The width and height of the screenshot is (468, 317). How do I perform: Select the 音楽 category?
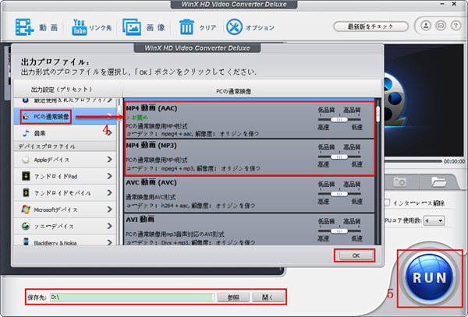65,133
